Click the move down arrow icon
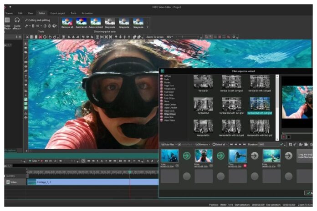 [x=120, y=37]
